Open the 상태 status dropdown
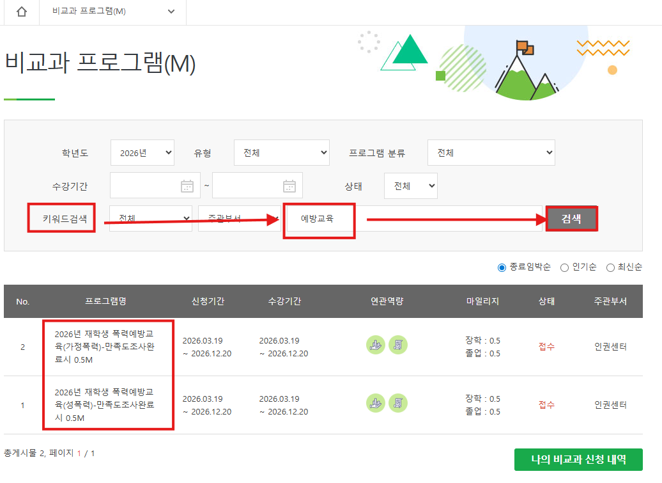The height and width of the screenshot is (483, 662). click(411, 186)
